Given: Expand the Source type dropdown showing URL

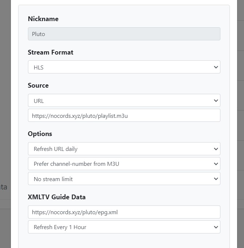Looking at the screenshot, I should click(123, 101).
